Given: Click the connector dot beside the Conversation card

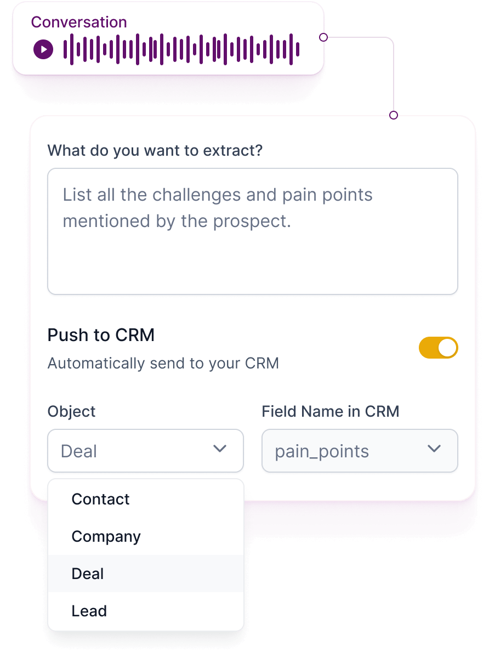Looking at the screenshot, I should 323,38.
